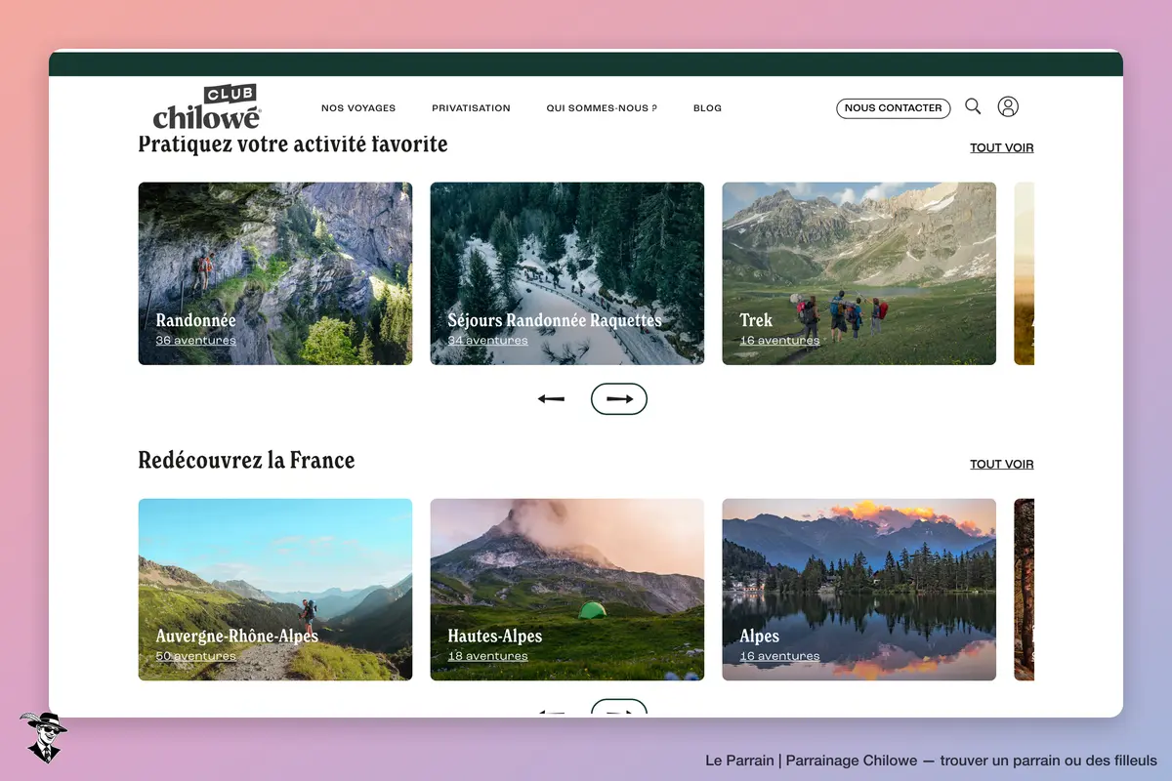Click Tout Voir for Redécouvrez la France
Image resolution: width=1172 pixels, height=781 pixels.
[x=1001, y=465]
